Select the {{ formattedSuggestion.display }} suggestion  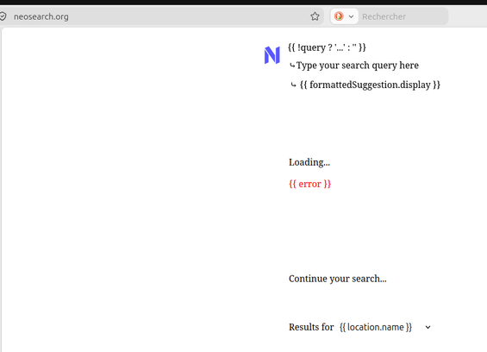click(370, 85)
